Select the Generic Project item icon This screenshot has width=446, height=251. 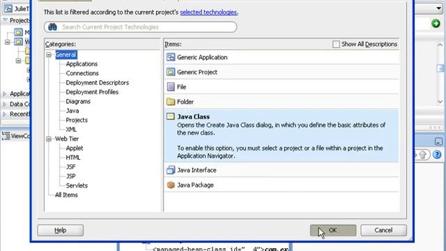(x=171, y=72)
